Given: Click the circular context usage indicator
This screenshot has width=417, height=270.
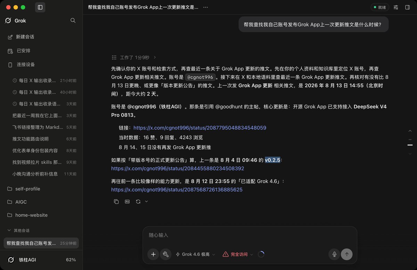Looking at the screenshot, I should click(x=261, y=254).
